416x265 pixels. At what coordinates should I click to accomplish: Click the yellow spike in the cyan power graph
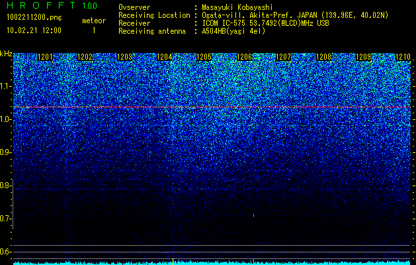tap(173, 262)
